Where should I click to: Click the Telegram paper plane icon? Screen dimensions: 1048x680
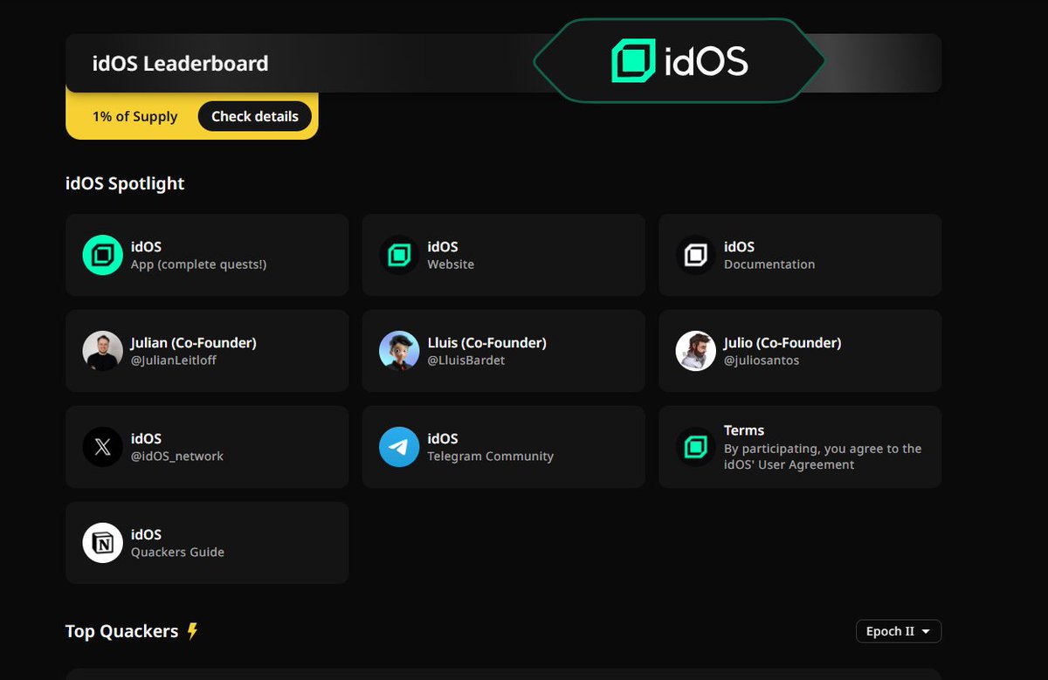(399, 447)
